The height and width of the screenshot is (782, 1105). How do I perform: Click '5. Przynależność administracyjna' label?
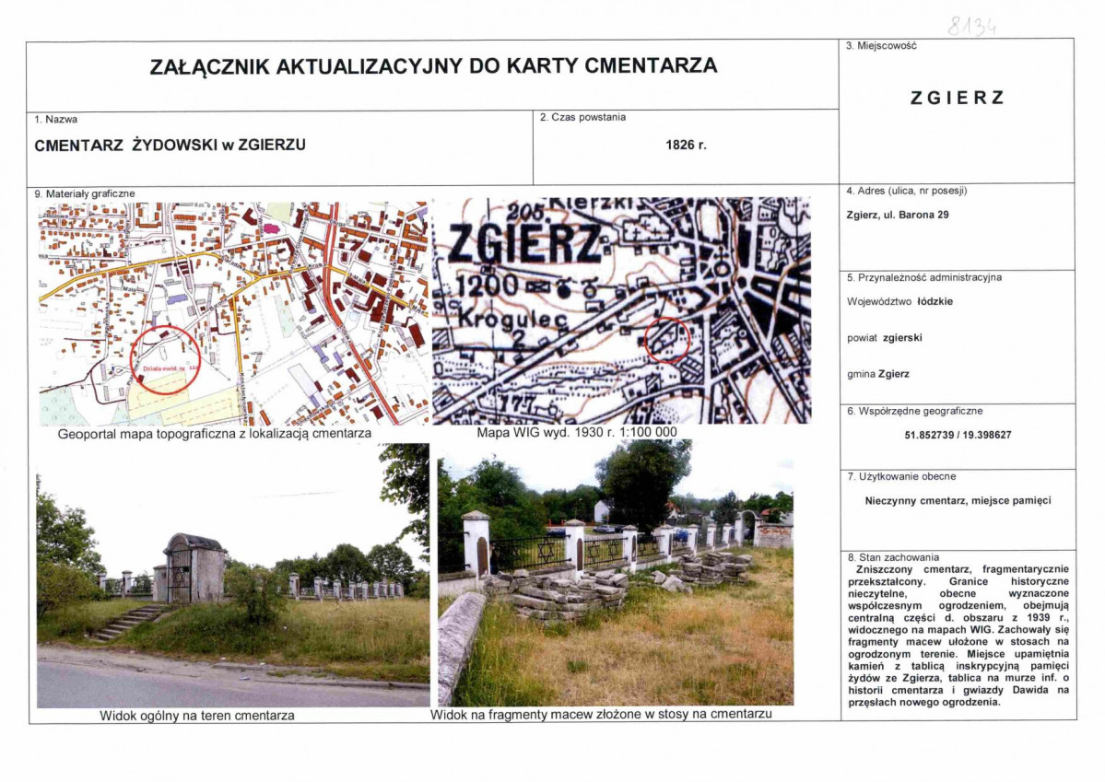923,277
